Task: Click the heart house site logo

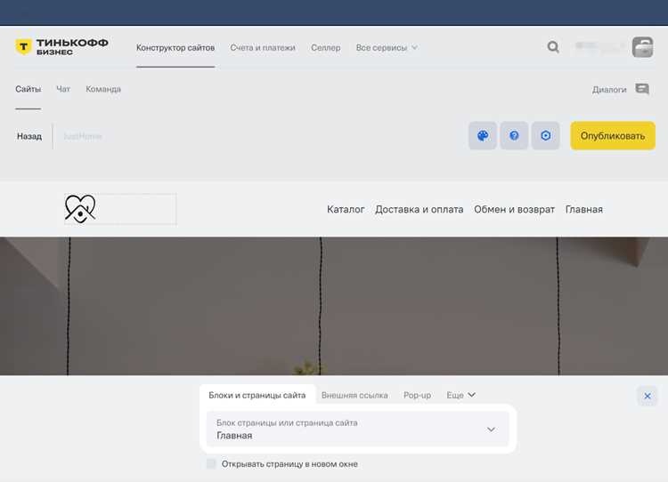Action: click(80, 208)
